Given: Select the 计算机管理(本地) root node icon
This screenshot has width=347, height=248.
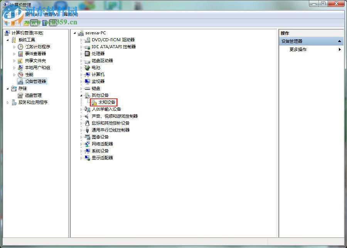Looking at the screenshot, I should (7, 33).
